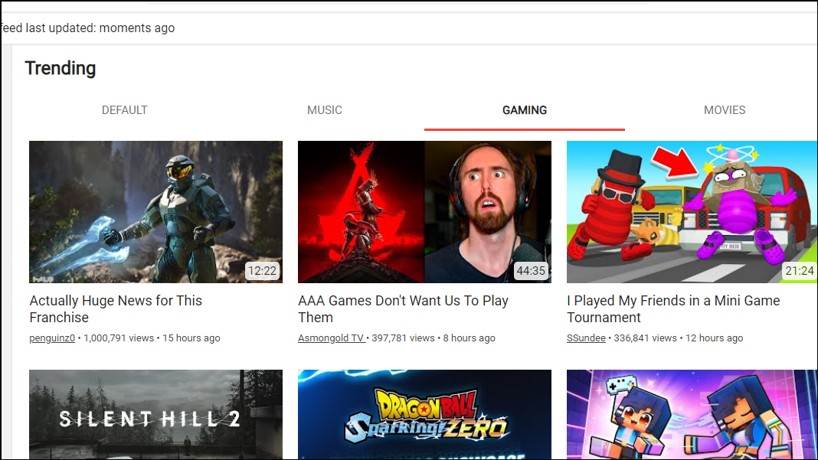818x460 pixels.
Task: Switch to the MUSIC trending tab
Action: click(x=325, y=110)
